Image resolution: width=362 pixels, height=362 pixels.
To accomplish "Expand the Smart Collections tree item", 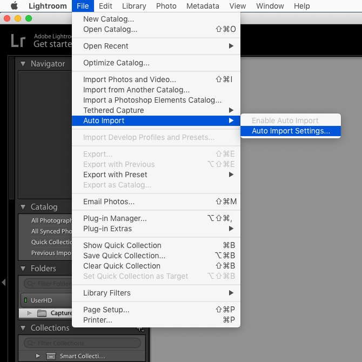I will 38,356.
